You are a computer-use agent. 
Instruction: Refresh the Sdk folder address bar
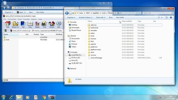(140, 13)
